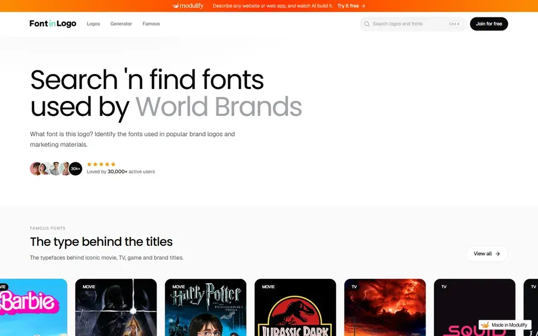Click the MOVIE tag on Jurassic Park card
Viewport: 538px width, 336px height.
pos(268,287)
